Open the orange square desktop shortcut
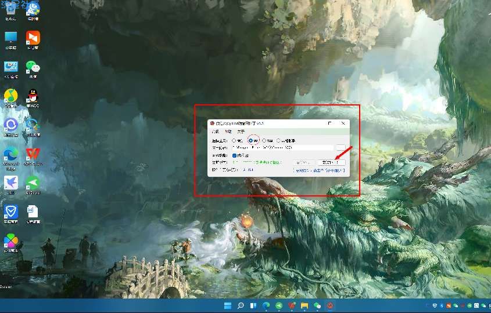The image size is (491, 313). point(33,41)
